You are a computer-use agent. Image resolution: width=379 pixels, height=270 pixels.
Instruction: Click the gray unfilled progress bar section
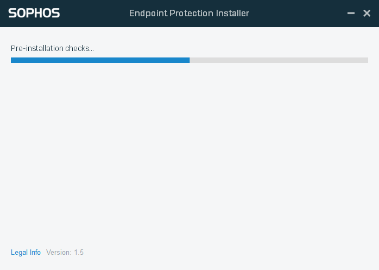click(279, 60)
